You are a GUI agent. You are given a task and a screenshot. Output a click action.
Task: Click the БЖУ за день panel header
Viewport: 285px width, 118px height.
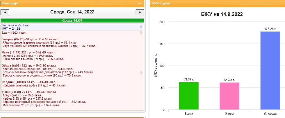[217, 3]
